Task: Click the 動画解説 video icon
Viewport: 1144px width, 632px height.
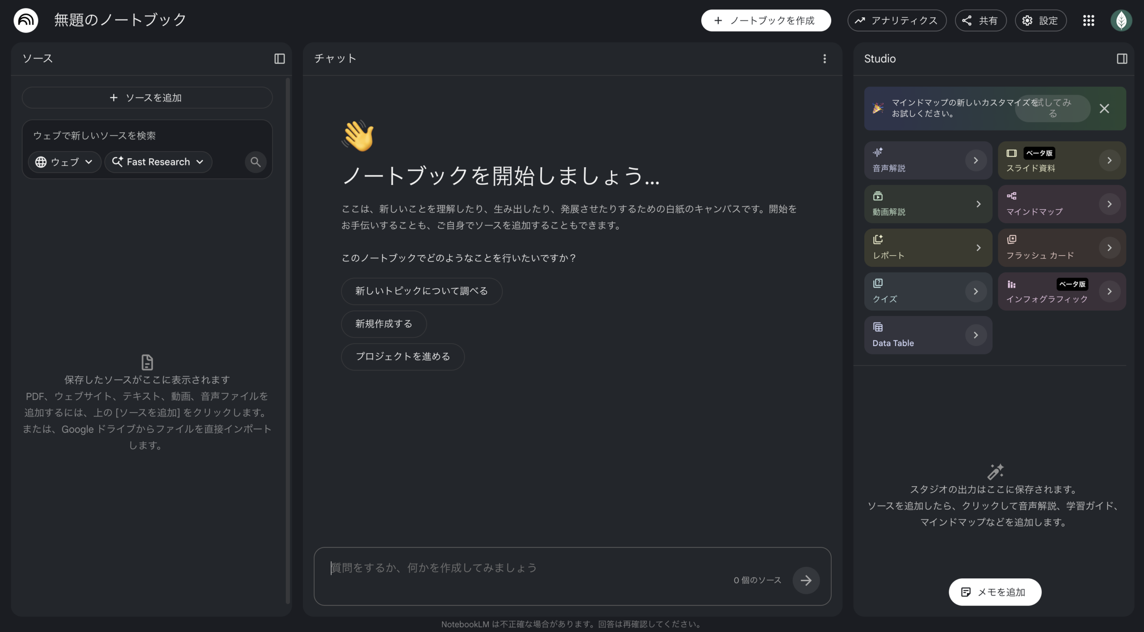Action: click(878, 196)
